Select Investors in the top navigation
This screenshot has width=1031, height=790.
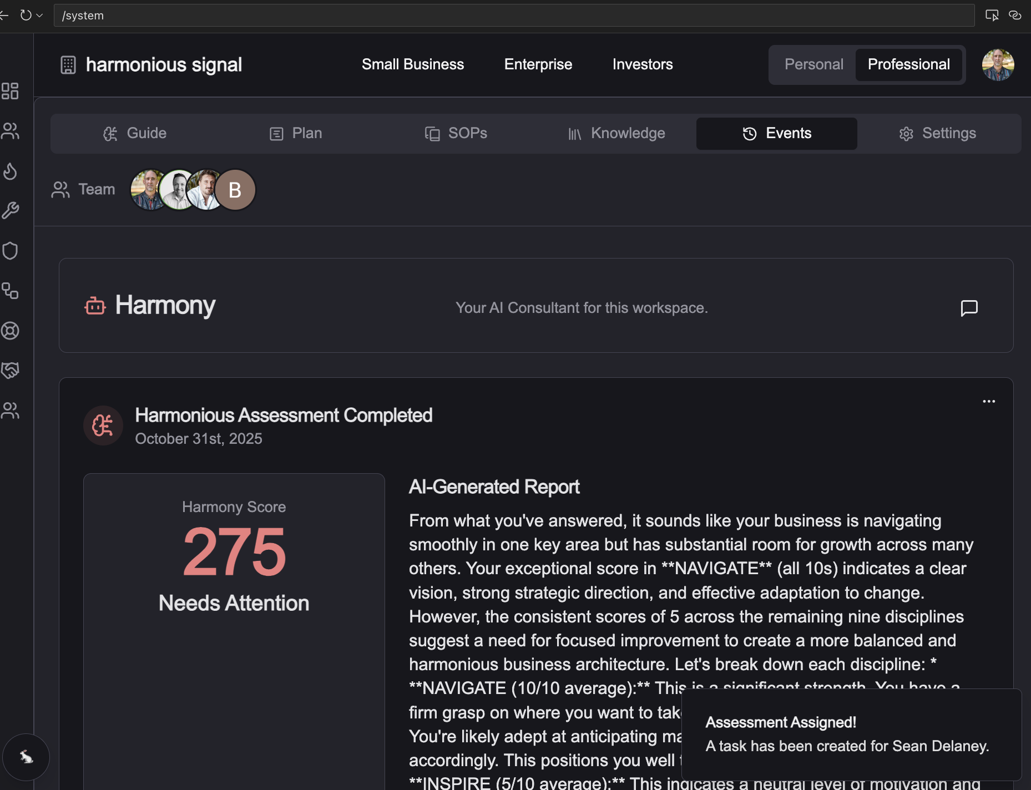642,64
